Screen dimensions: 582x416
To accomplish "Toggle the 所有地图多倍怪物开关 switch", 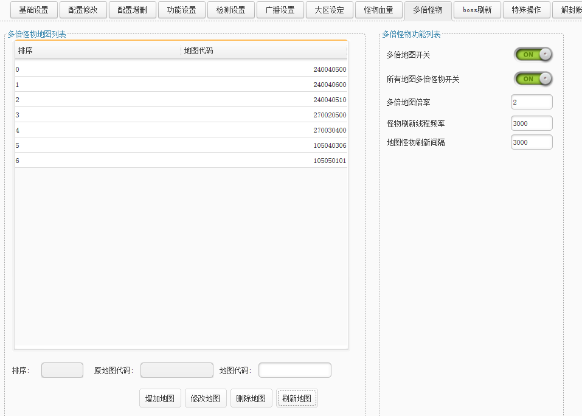I will (533, 78).
